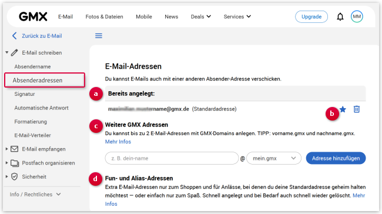Delete the address with the trash icon
The height and width of the screenshot is (214, 382).
(356, 109)
